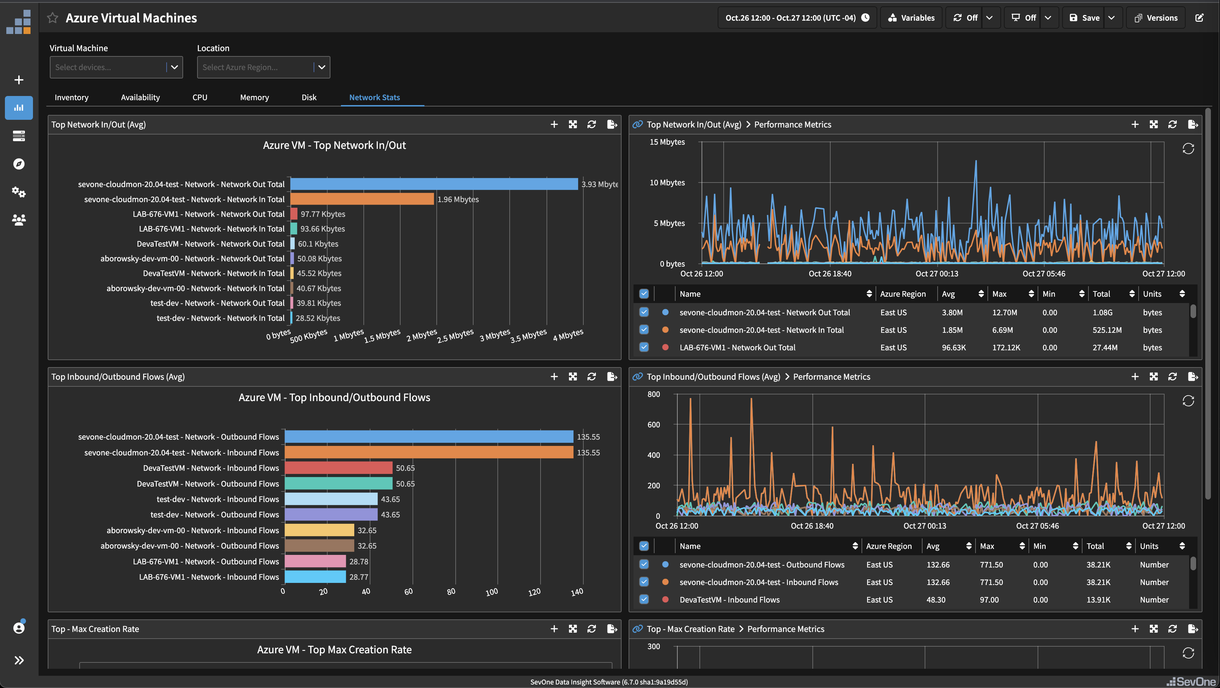1220x688 pixels.
Task: Refresh the Top Network In/Out widget
Action: (x=591, y=124)
